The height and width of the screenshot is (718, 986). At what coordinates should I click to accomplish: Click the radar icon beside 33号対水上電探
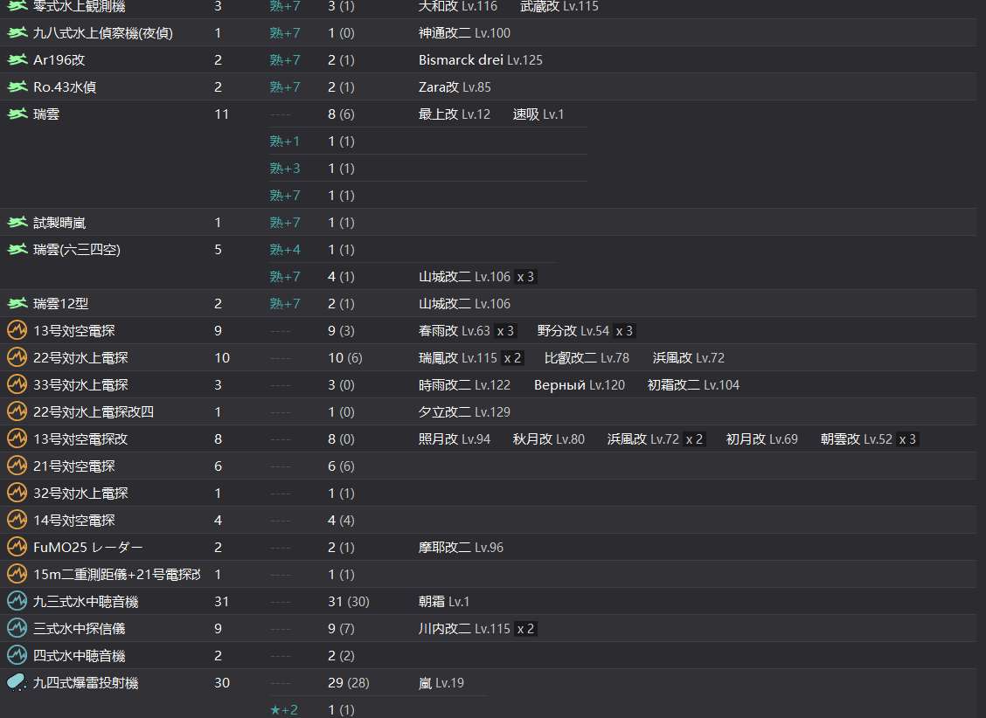17,384
